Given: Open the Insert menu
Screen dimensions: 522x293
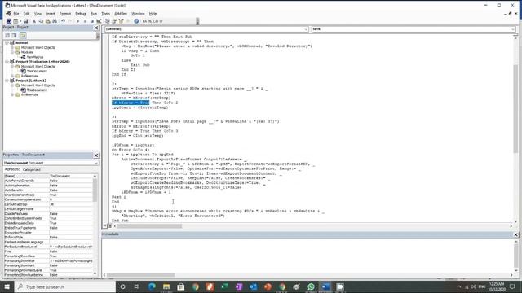Looking at the screenshot, I should click(51, 14).
